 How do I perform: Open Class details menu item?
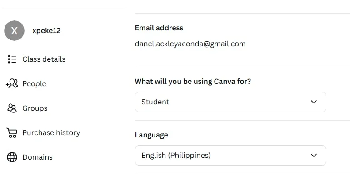pyautogui.click(x=44, y=59)
